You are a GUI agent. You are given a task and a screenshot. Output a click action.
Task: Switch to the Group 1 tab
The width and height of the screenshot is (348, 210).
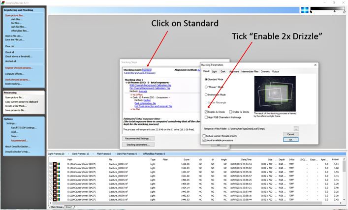tap(69, 207)
